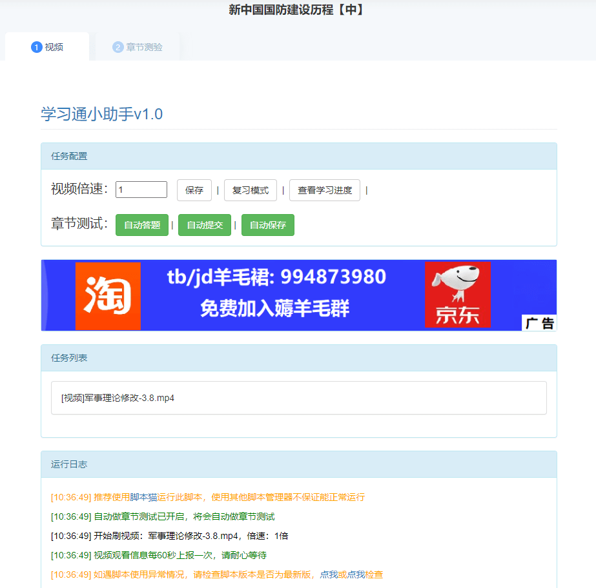Screen dimensions: 596x588
Task: Open the 章节测验 tab
Action: click(137, 47)
